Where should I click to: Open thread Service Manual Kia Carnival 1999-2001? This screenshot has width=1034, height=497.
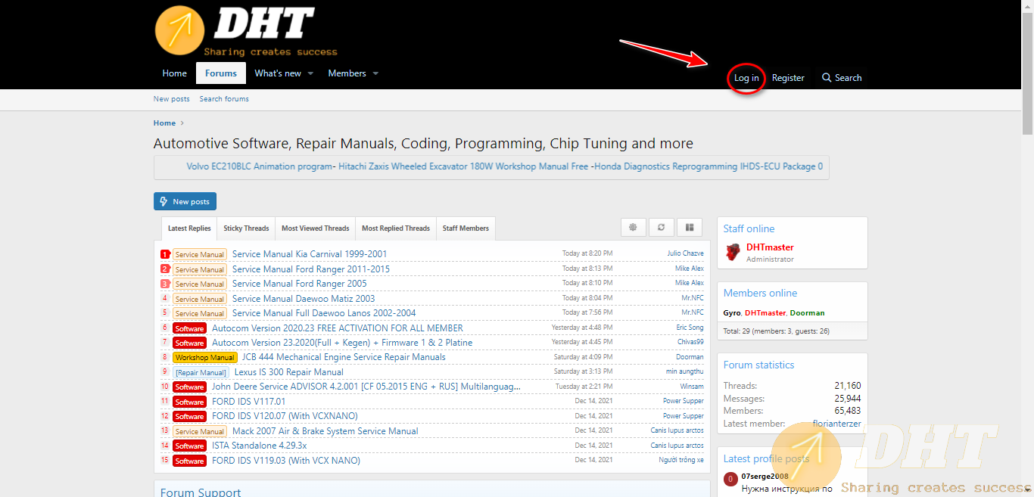pos(309,254)
